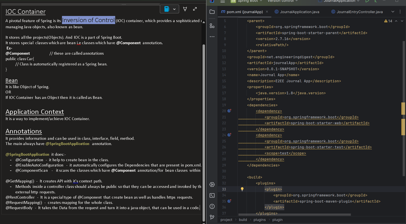Open editor tab options kebab menu
Screen dimensions: 406x224
tap(400, 12)
